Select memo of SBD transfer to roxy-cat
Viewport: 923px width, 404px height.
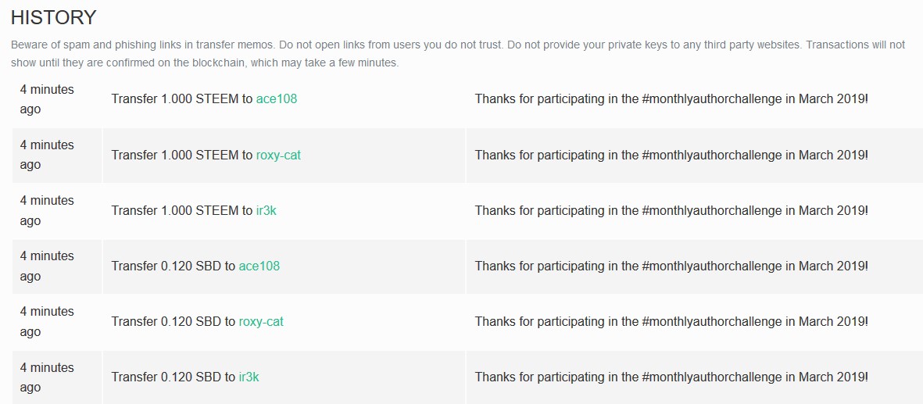(x=671, y=321)
